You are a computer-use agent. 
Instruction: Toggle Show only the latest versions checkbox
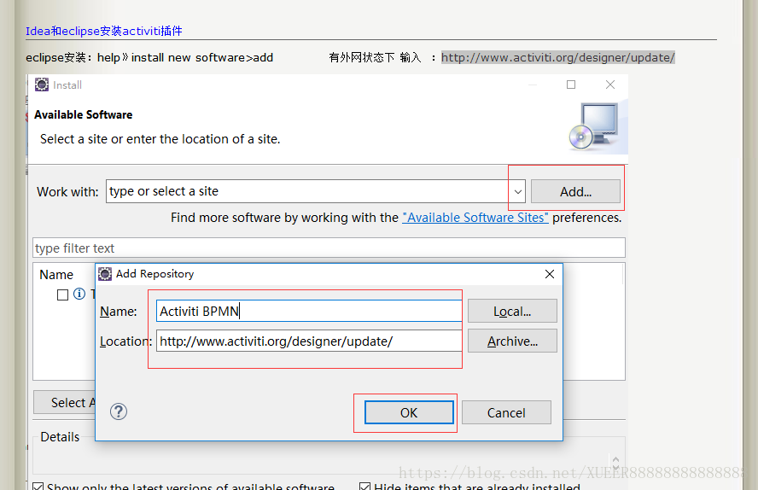click(x=38, y=486)
